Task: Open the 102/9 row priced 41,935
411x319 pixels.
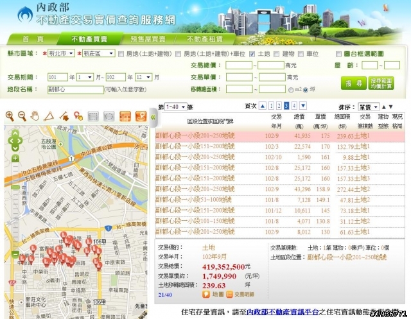Action: tap(280, 136)
